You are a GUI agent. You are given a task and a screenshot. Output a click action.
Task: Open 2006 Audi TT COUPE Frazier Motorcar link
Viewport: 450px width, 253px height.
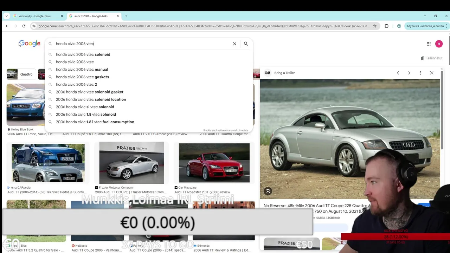point(131,192)
